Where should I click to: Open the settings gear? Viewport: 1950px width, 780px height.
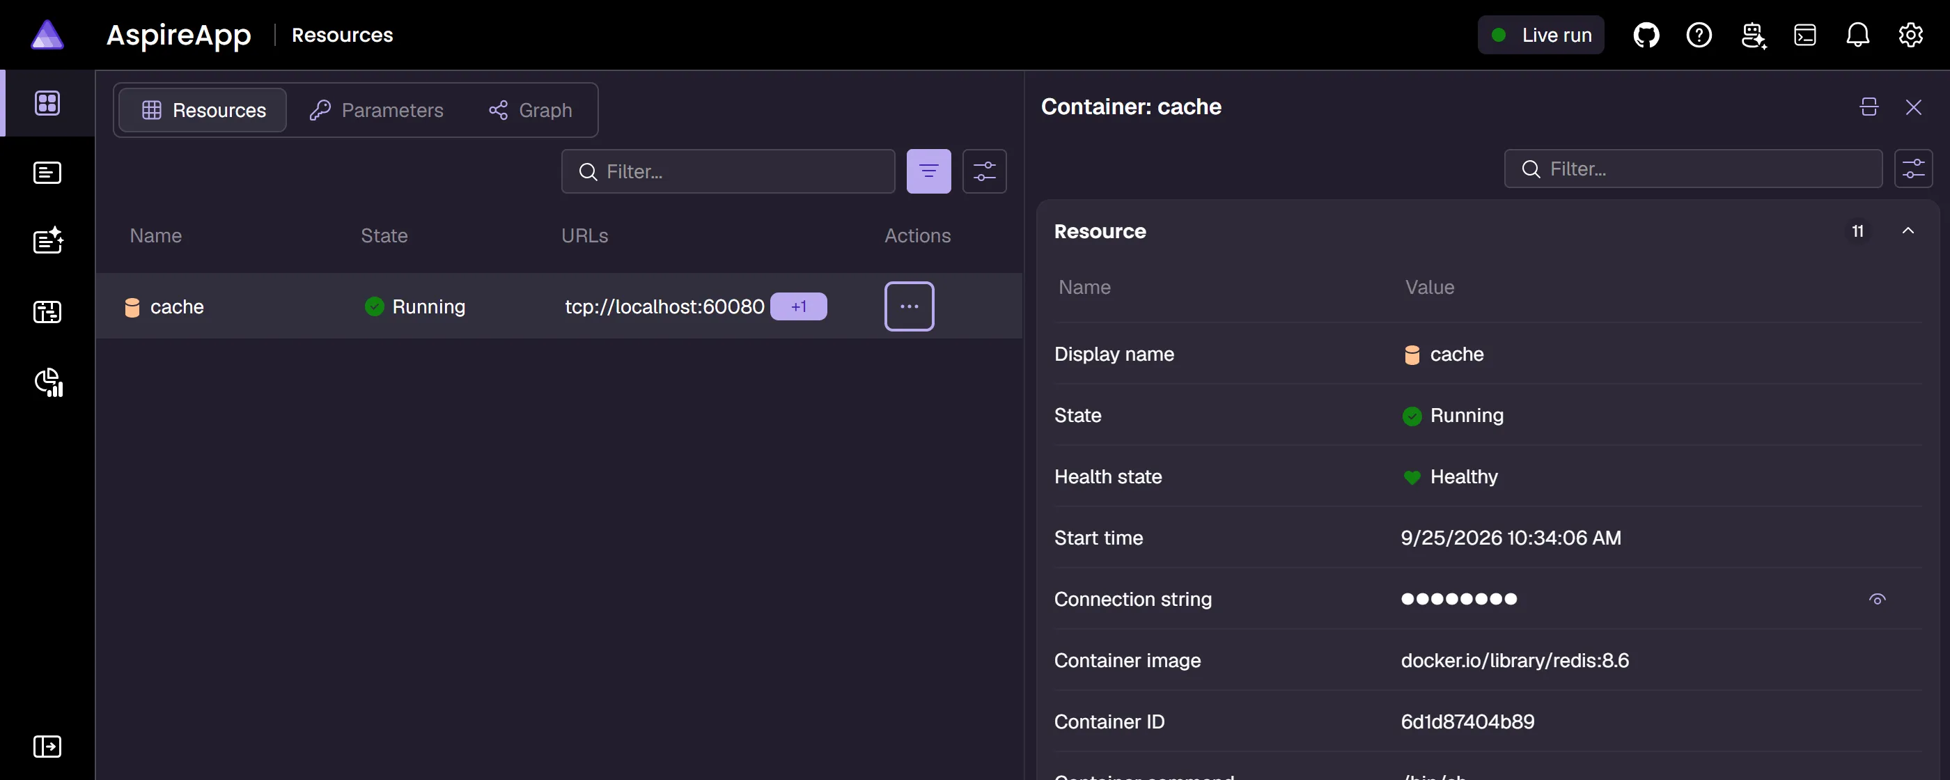tap(1910, 35)
